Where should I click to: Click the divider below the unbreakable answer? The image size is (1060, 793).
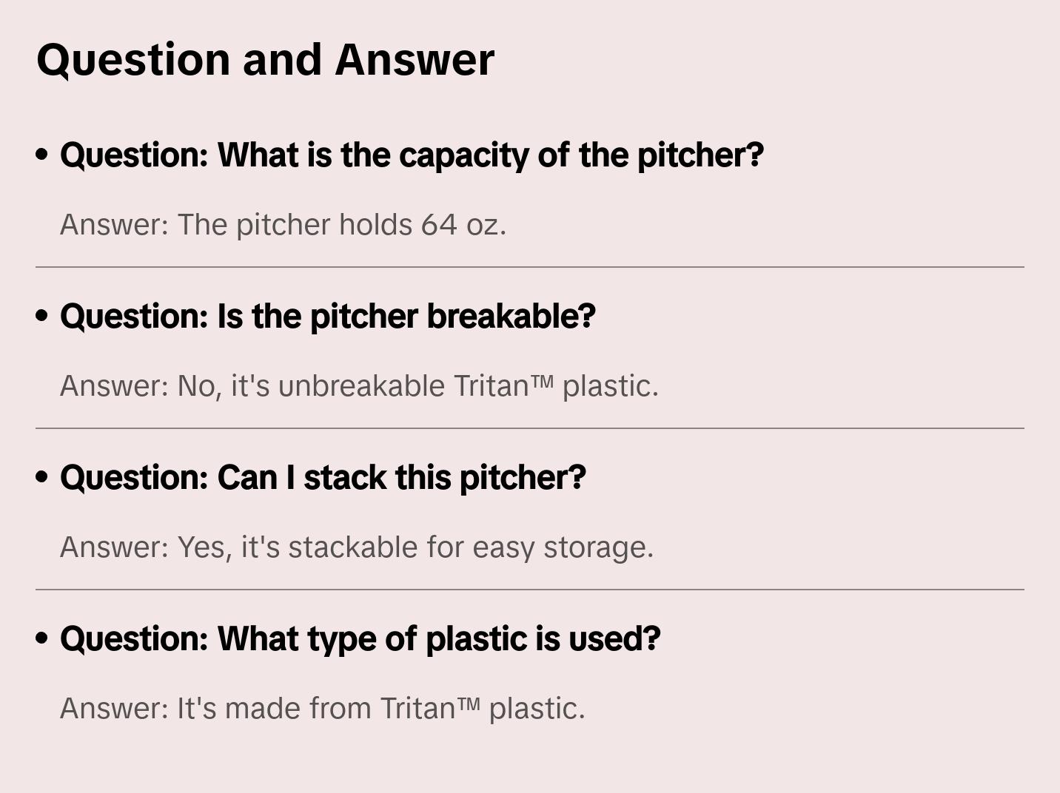coord(530,428)
